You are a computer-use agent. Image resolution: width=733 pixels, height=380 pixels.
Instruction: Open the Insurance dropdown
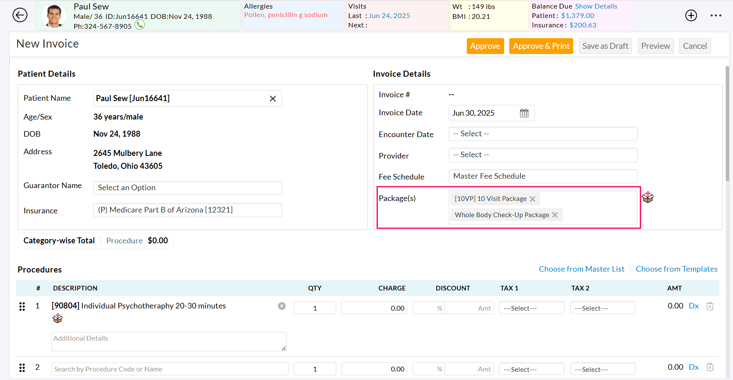point(188,210)
